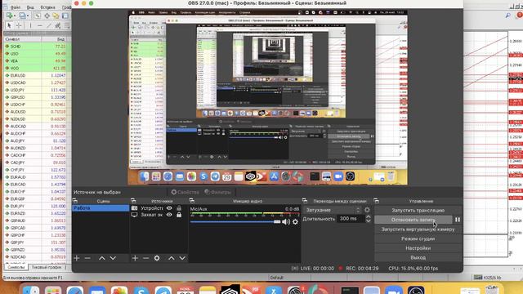Toggle lock on Захват эк source
The width and height of the screenshot is (523, 294).
[x=179, y=215]
